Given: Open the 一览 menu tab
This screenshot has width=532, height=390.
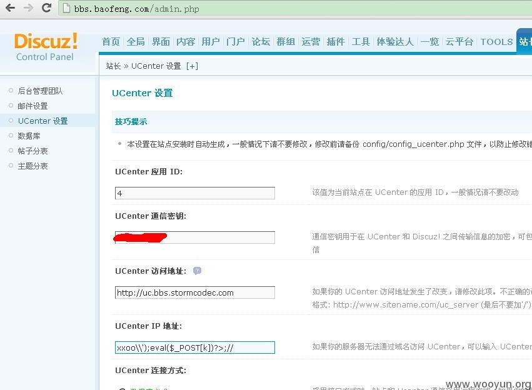Looking at the screenshot, I should click(x=430, y=42).
